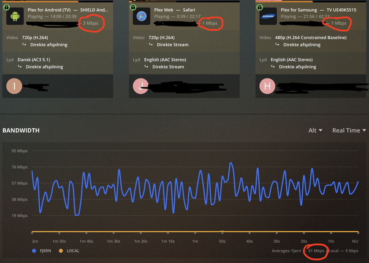This screenshot has height=263, width=369.
Task: Click '480p (H.264 Constrained Baseline)' video info
Action: [x=311, y=37]
